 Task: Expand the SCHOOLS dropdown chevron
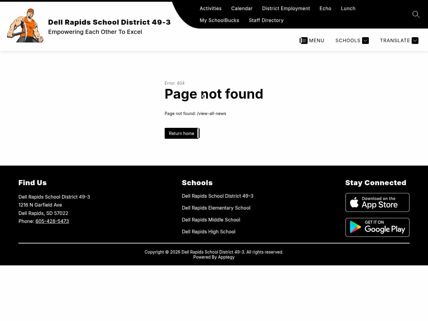[x=366, y=40]
